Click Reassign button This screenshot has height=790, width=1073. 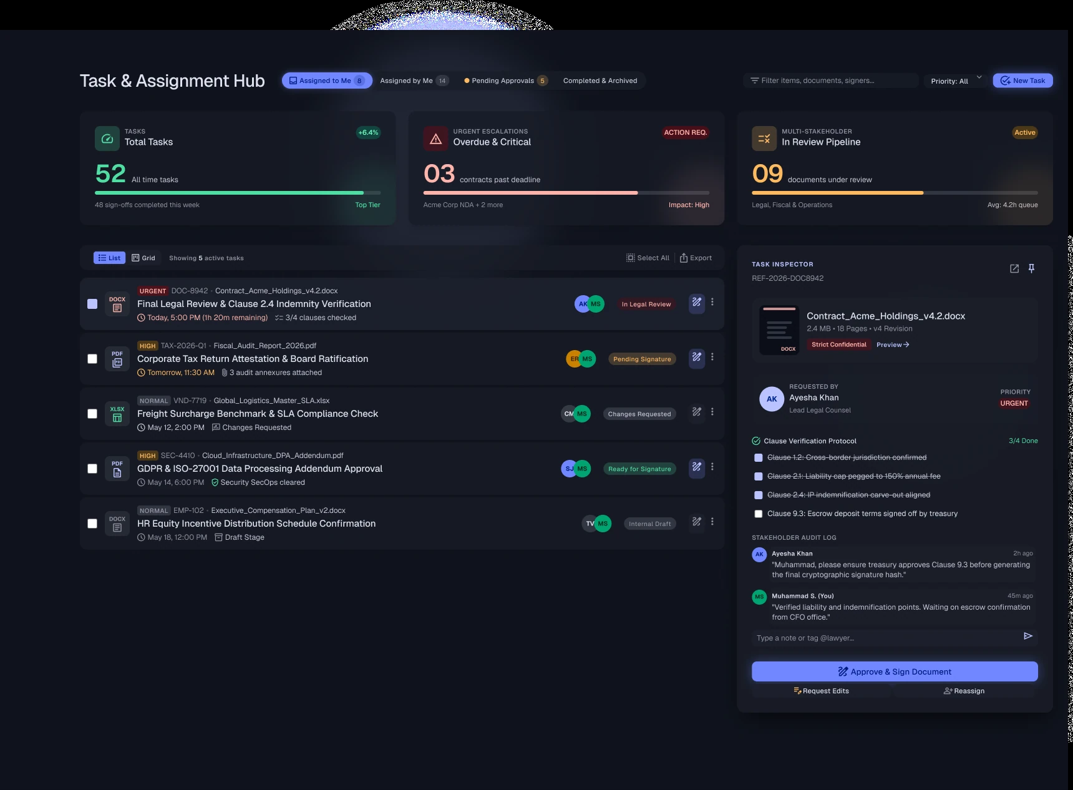[x=964, y=691]
